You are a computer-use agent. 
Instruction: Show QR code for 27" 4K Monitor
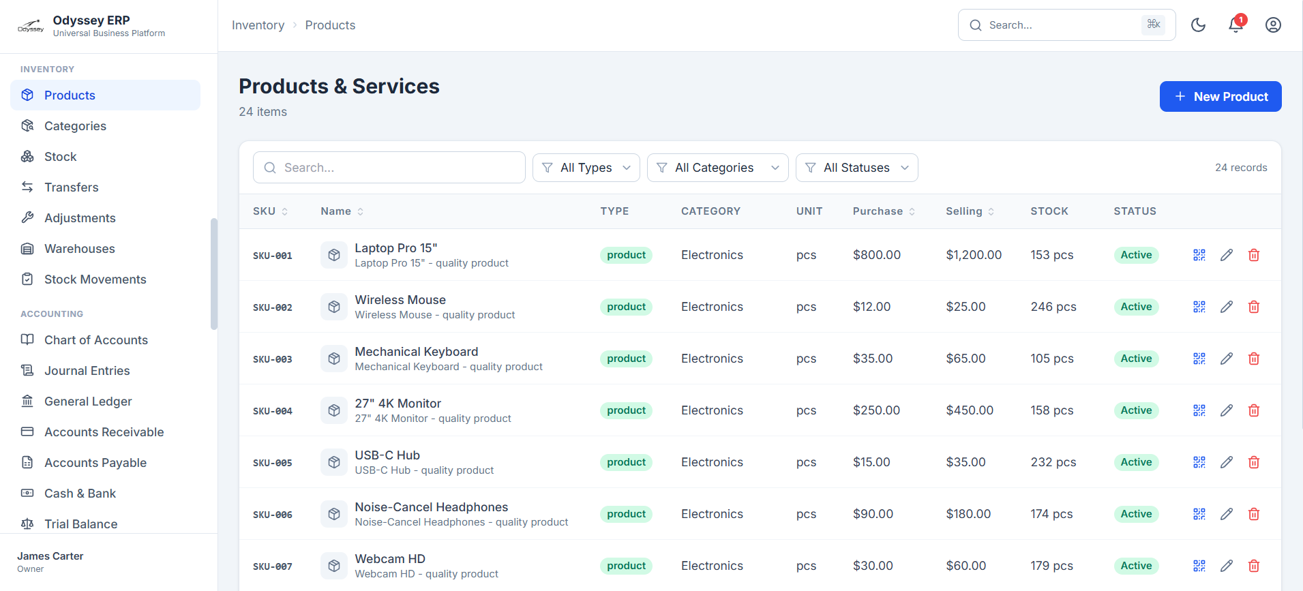[1199, 410]
